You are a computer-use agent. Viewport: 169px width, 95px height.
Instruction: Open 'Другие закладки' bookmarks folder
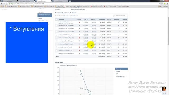163,6
